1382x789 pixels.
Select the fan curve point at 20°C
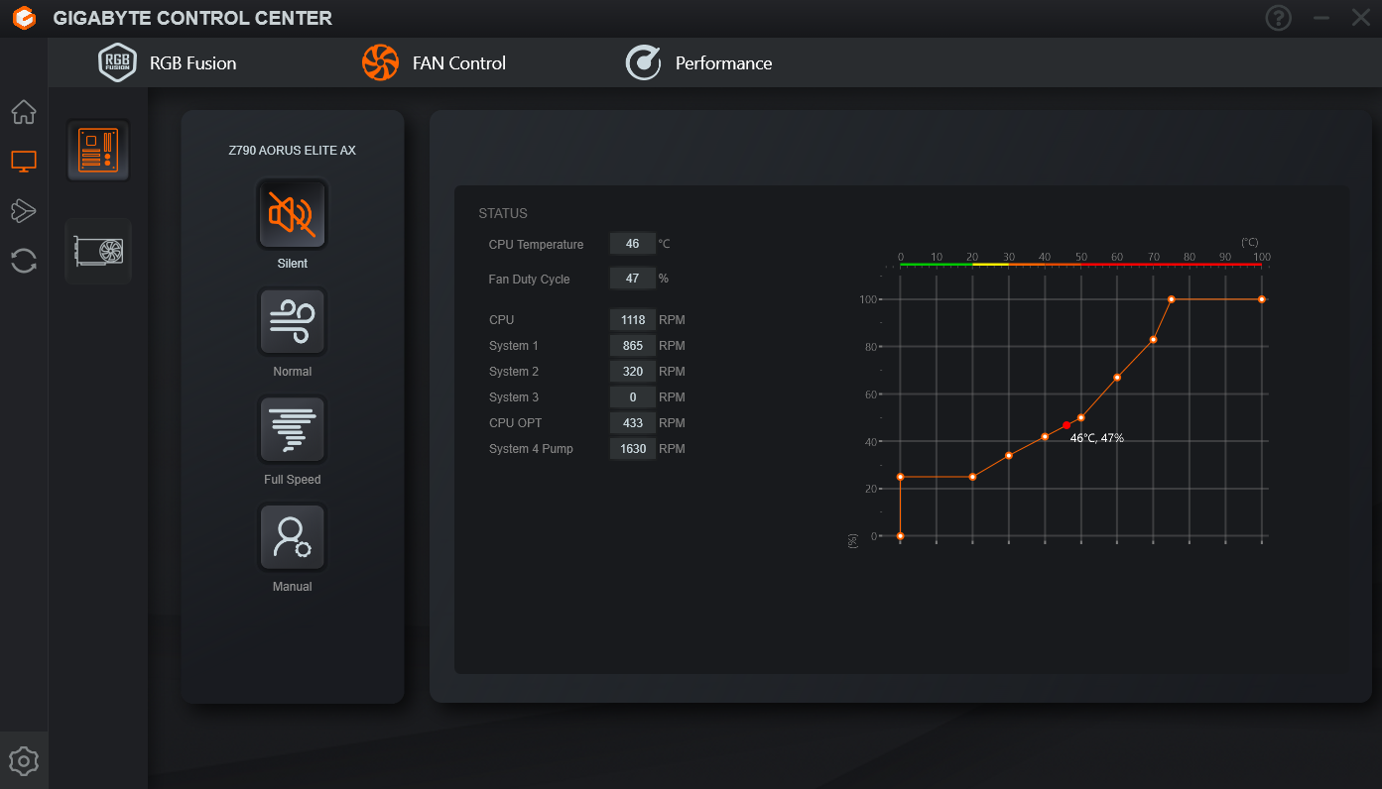(972, 477)
